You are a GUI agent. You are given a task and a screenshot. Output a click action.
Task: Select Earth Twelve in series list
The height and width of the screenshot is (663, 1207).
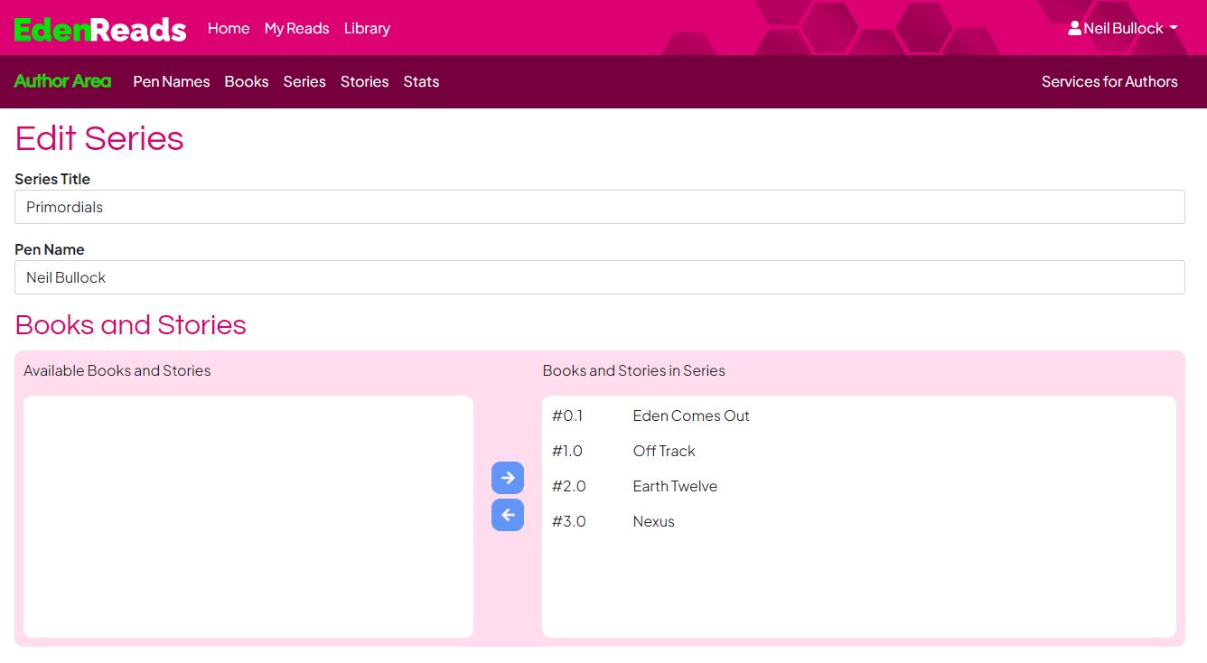pos(675,486)
